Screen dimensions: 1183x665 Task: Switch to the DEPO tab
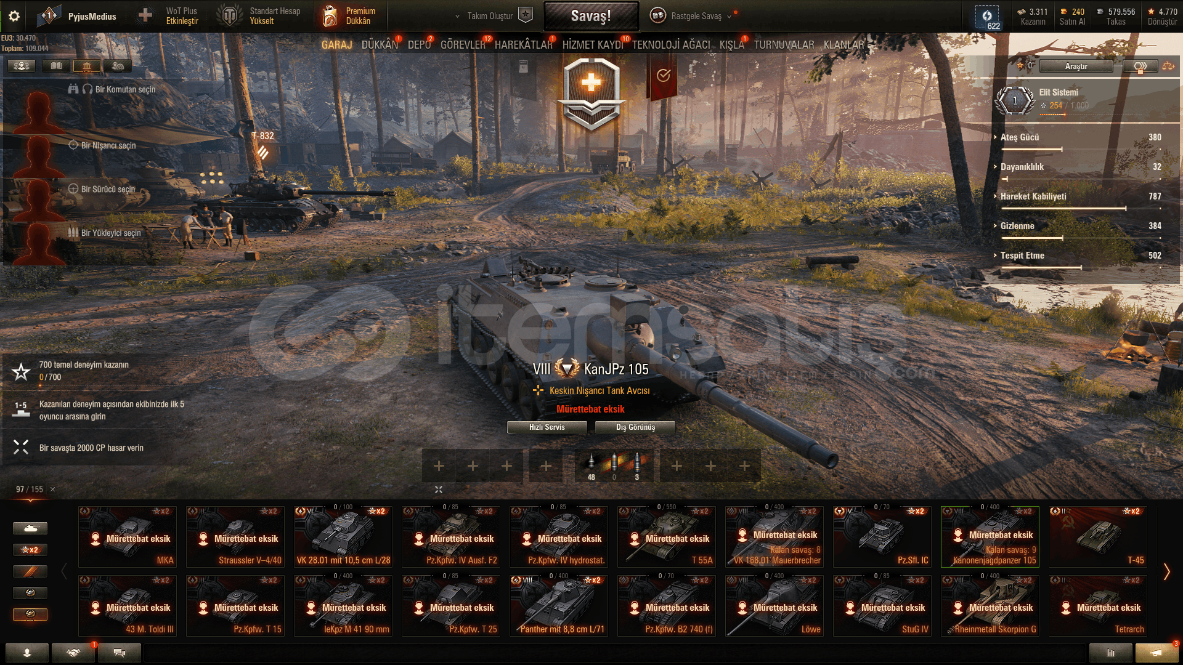(420, 45)
